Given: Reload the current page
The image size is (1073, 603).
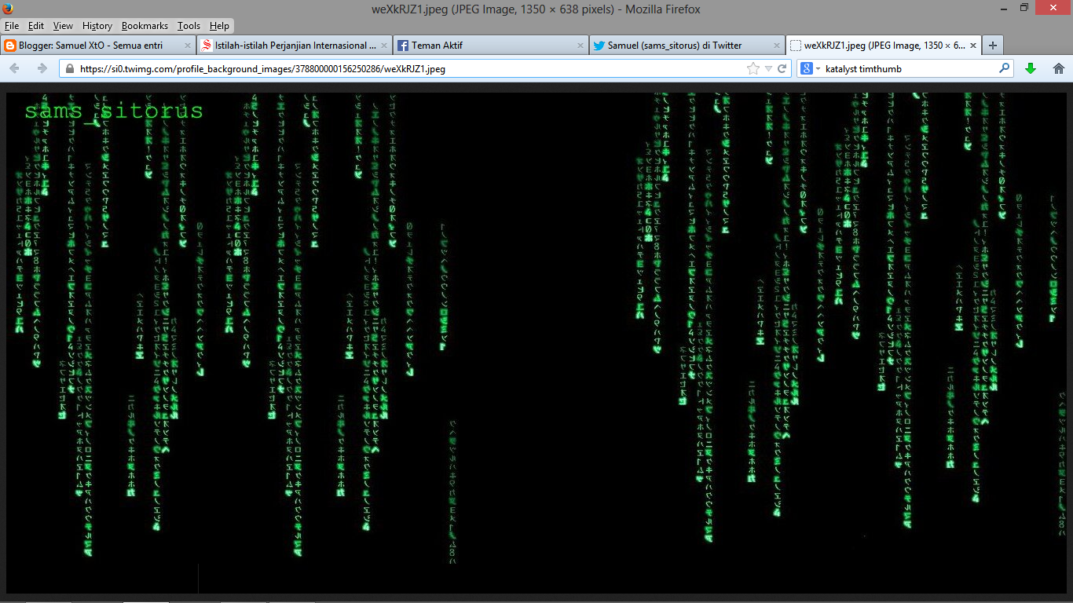Looking at the screenshot, I should (782, 68).
